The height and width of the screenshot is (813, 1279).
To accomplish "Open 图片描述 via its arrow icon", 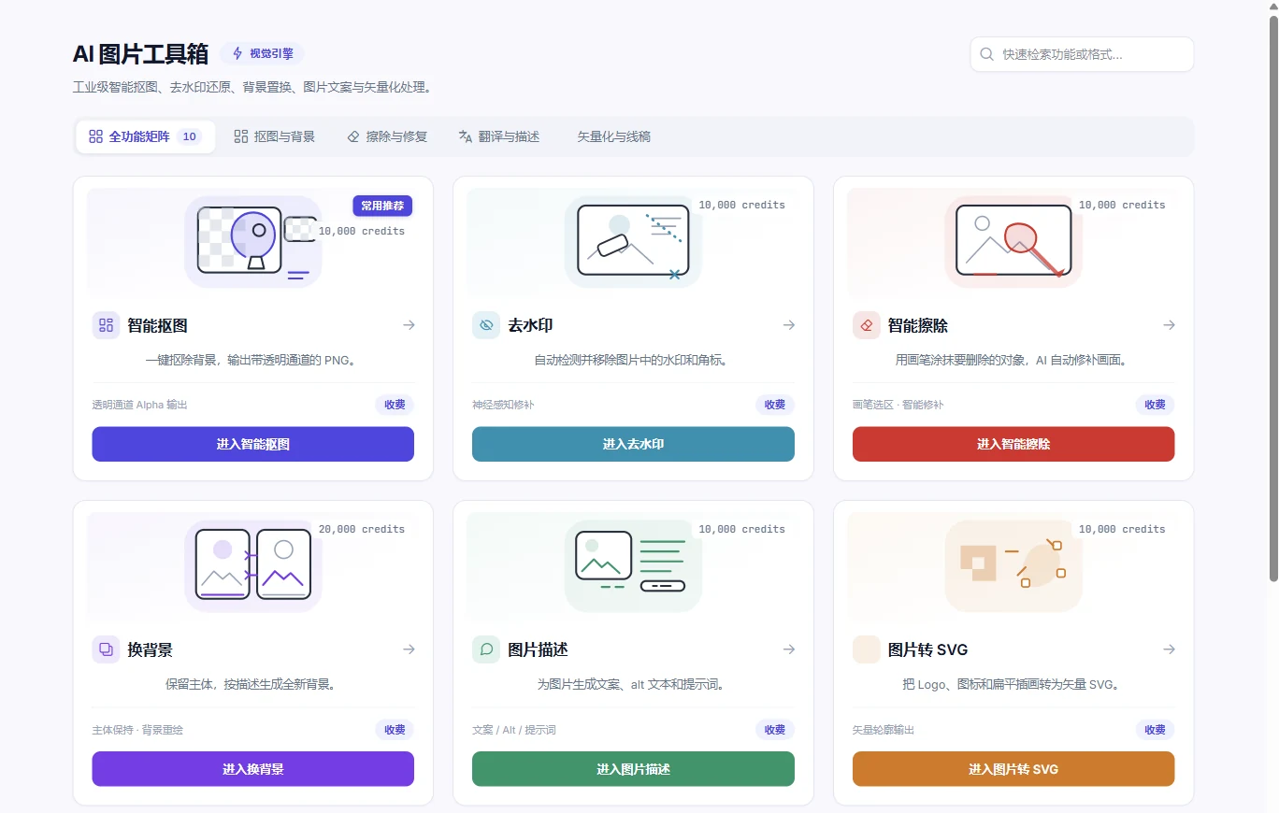I will 789,649.
